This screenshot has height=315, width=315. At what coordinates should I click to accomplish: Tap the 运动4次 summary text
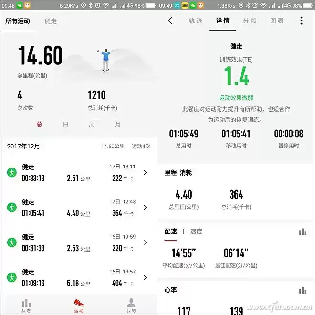tap(141, 146)
